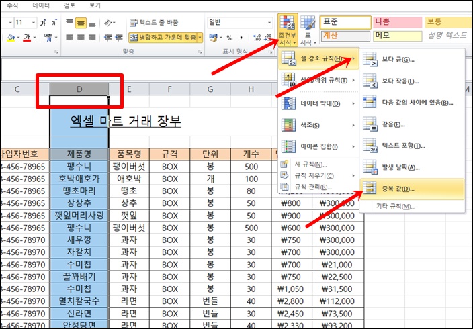Apply the 표준 cell style

click(x=345, y=23)
